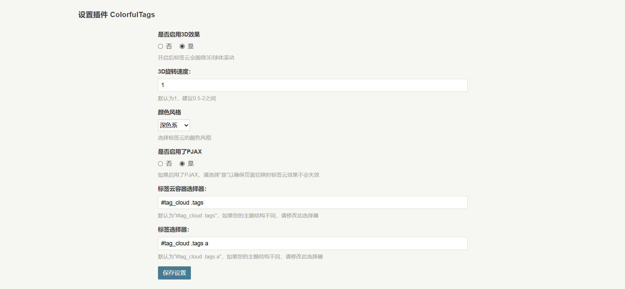Click the 是否启用3D效果 section label
The height and width of the screenshot is (289, 625).
click(179, 34)
